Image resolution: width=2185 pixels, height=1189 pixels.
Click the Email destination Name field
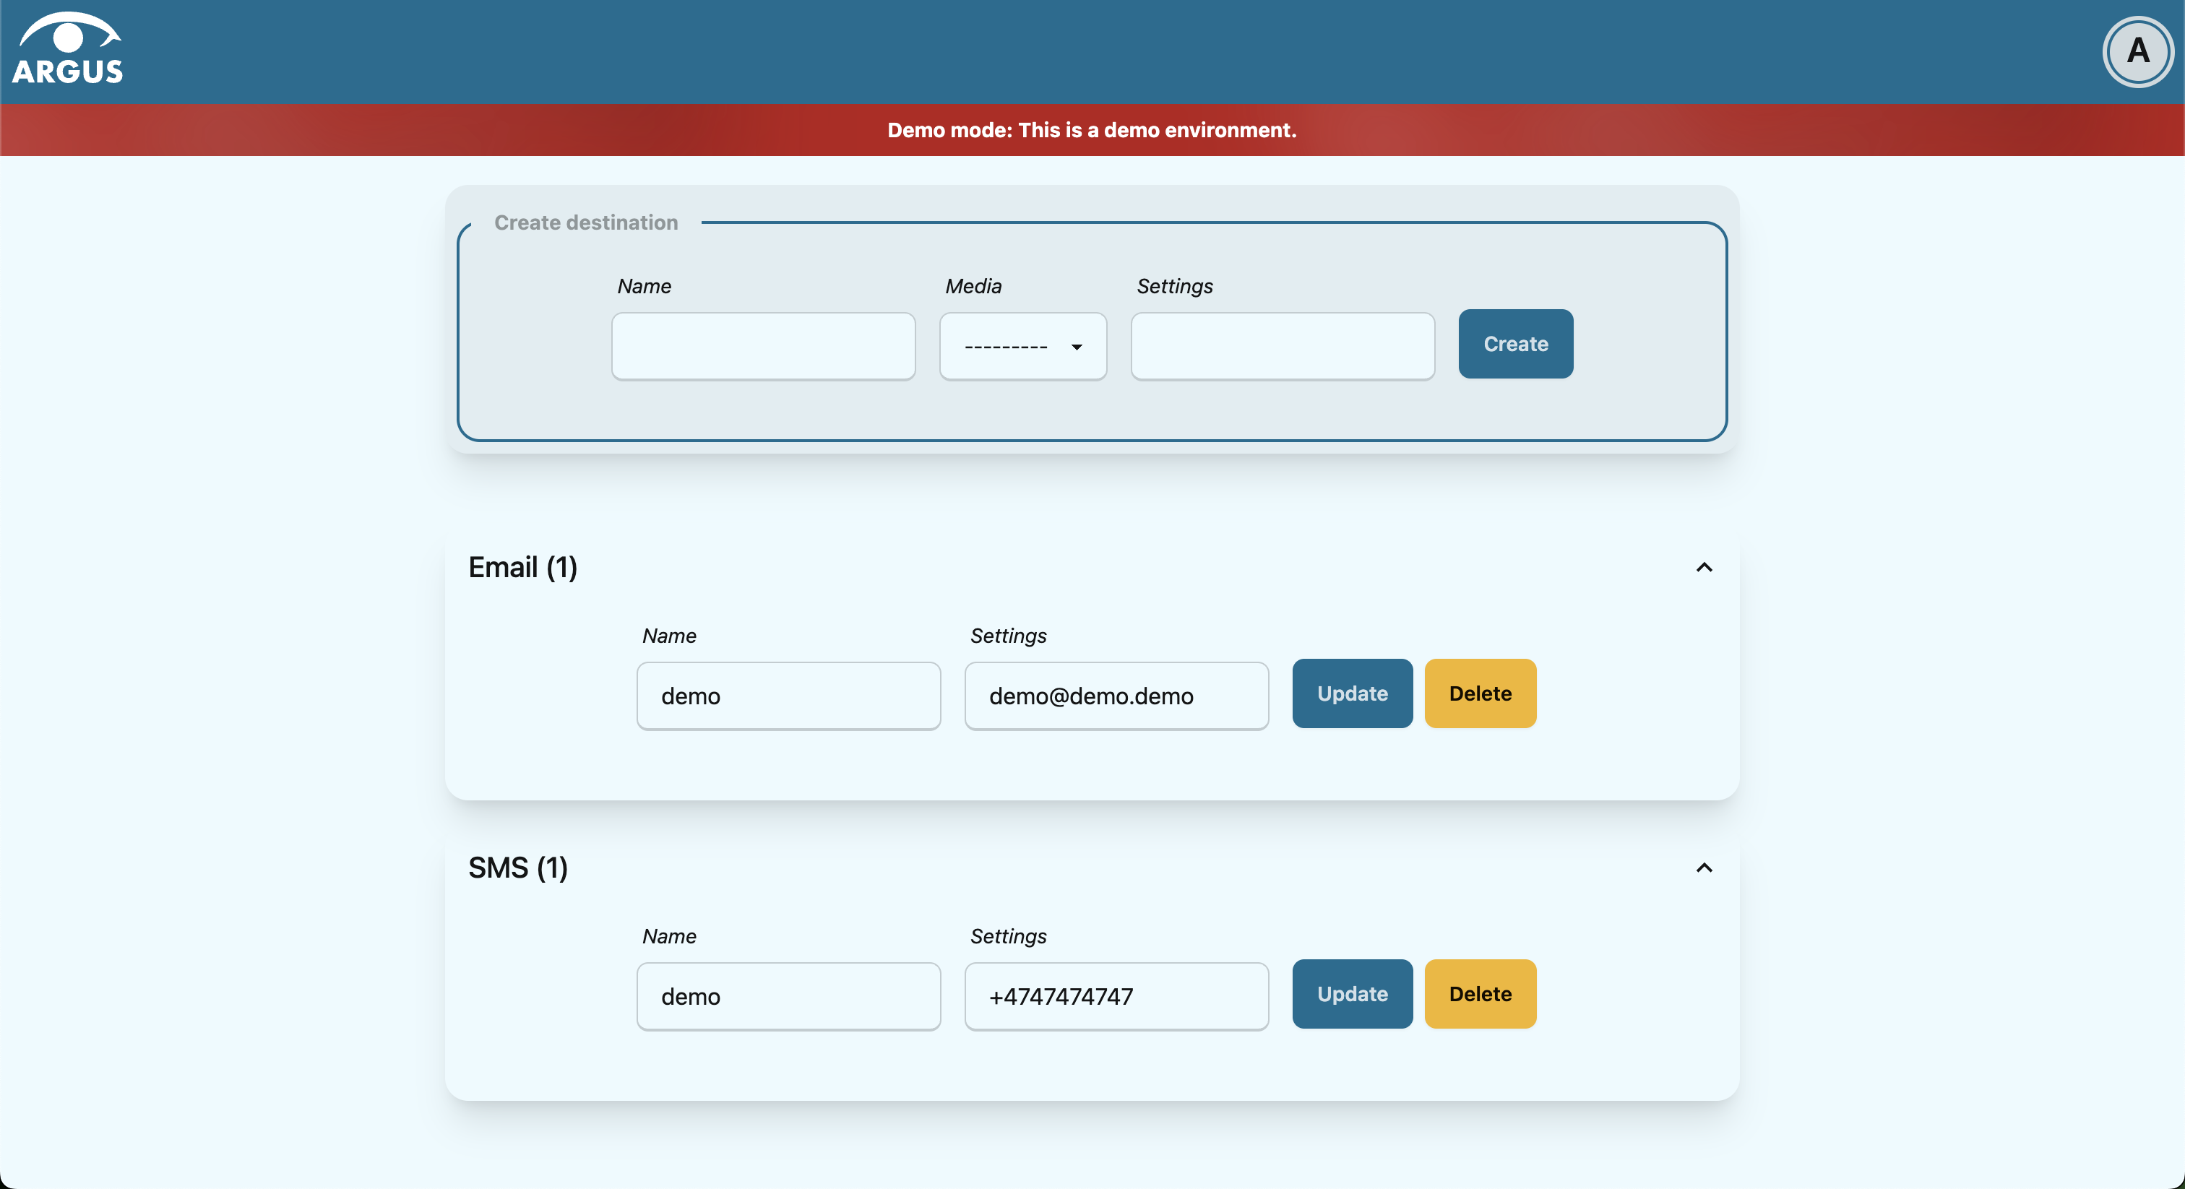(x=789, y=696)
